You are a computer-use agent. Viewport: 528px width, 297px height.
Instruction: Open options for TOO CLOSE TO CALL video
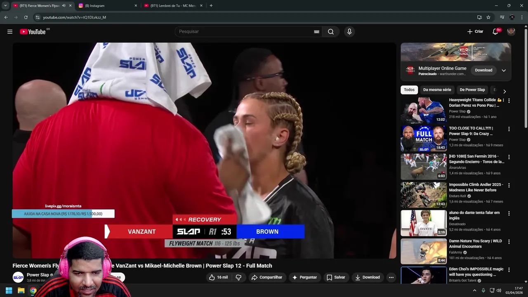point(509,129)
